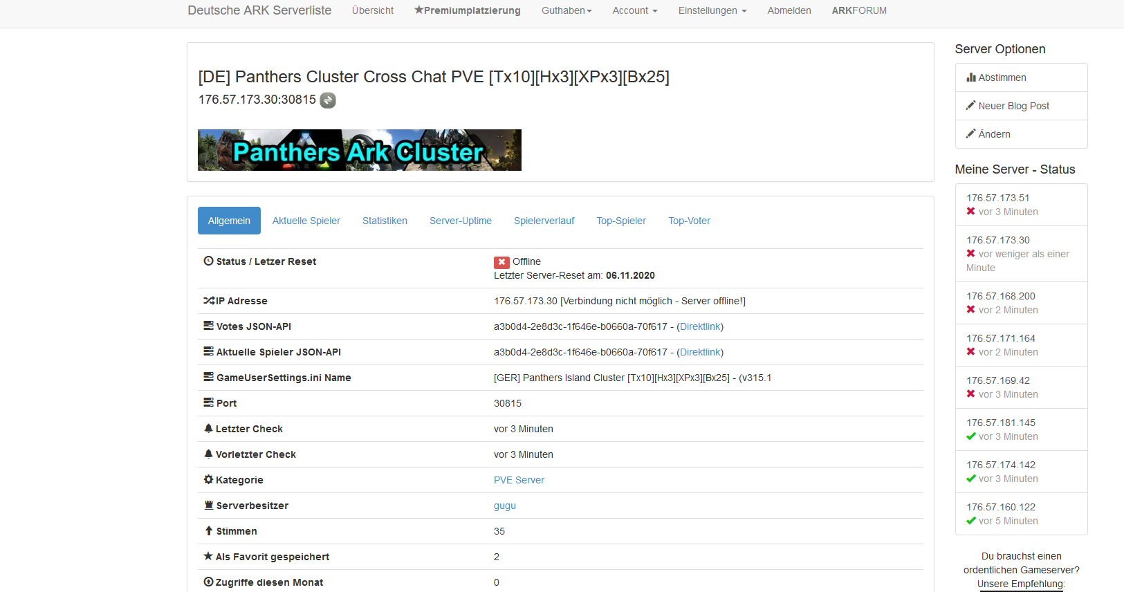Open the Account dropdown menu
The width and height of the screenshot is (1124, 592).
635,10
